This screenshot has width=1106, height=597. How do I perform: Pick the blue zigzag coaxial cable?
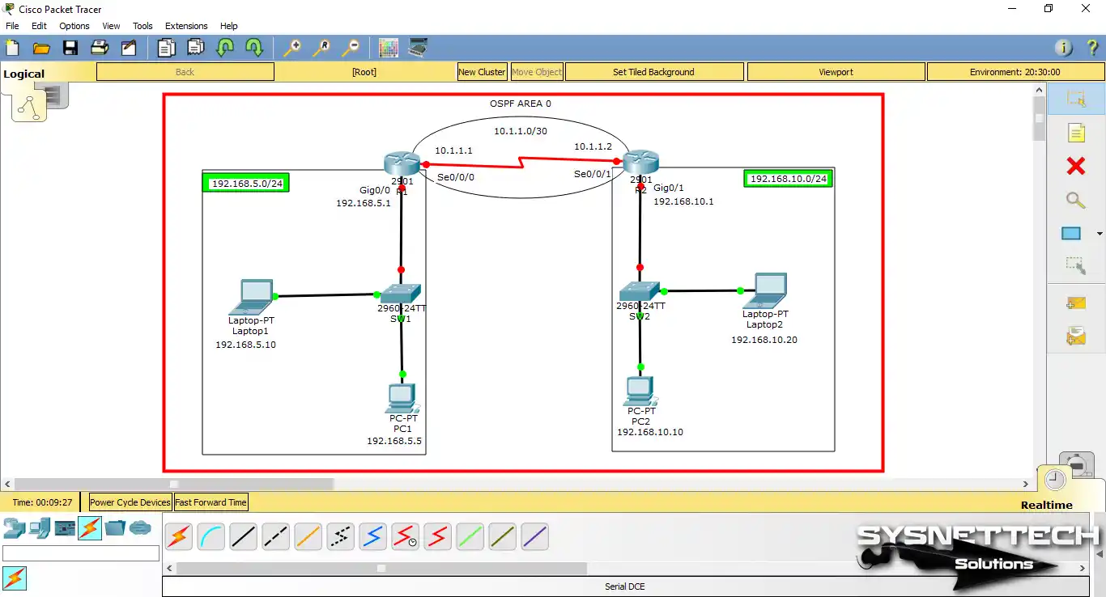click(372, 536)
